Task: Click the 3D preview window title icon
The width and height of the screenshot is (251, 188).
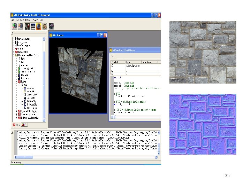Action: pos(51,35)
